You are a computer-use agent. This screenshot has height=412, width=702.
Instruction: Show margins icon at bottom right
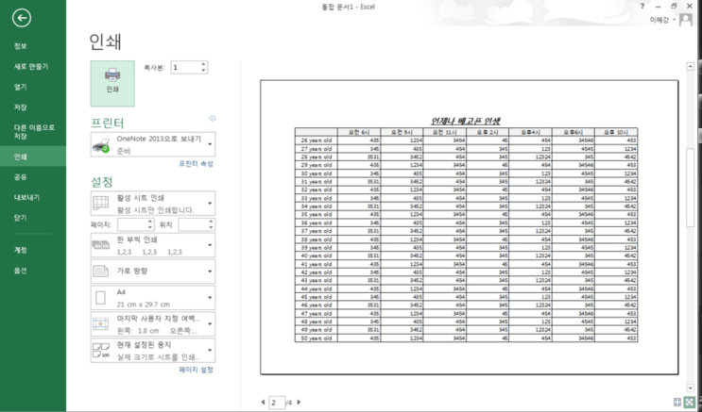pyautogui.click(x=677, y=403)
